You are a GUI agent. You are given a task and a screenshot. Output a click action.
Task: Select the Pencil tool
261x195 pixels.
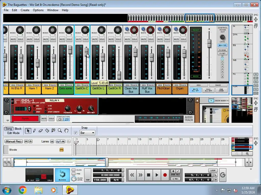click(x=34, y=131)
